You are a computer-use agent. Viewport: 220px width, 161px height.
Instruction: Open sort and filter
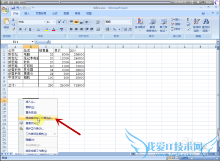(197, 25)
